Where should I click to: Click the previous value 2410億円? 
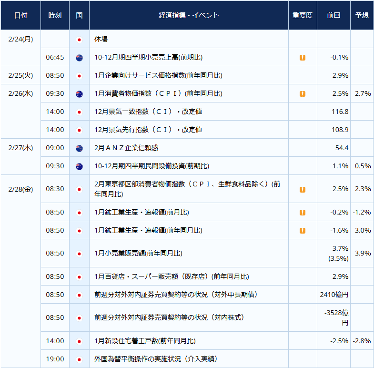334,295
